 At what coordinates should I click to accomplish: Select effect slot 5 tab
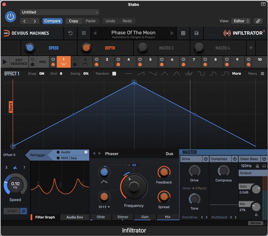pos(150,62)
